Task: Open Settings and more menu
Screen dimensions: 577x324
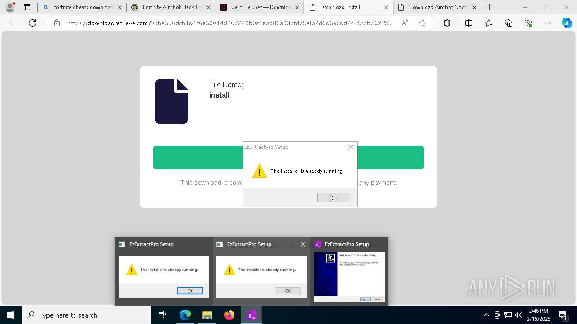Action: 548,23
